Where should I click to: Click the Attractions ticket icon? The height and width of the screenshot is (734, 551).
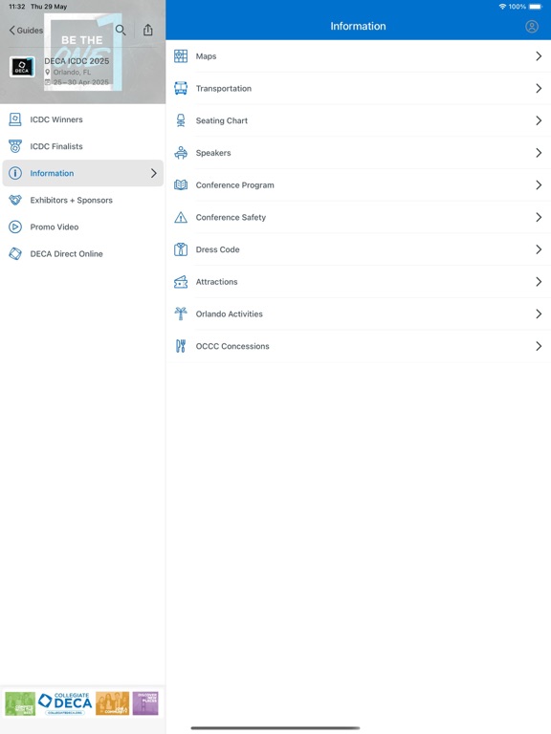(181, 282)
